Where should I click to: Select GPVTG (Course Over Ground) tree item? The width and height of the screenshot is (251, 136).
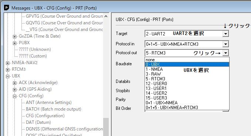click(x=64, y=16)
